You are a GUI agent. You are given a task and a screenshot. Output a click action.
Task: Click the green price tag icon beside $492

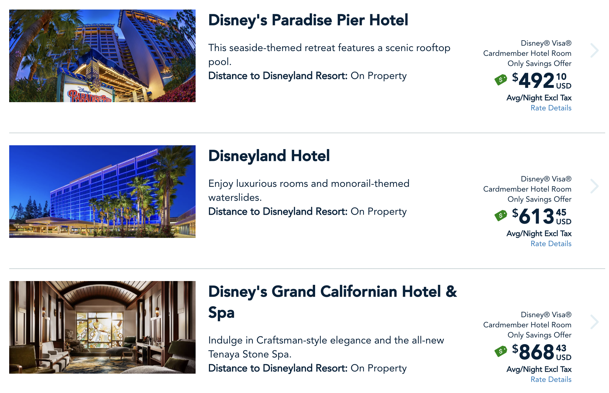tap(501, 80)
